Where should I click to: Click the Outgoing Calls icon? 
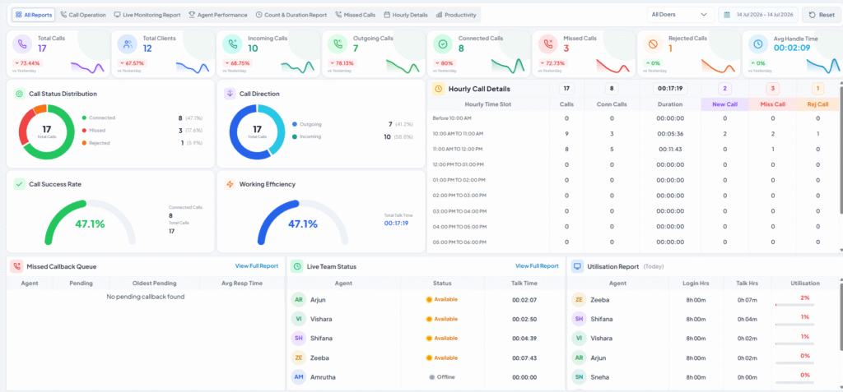click(x=338, y=44)
